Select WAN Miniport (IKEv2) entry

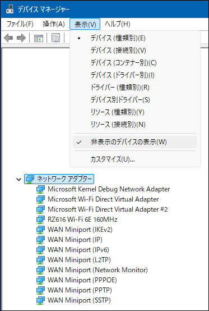pos(80,230)
